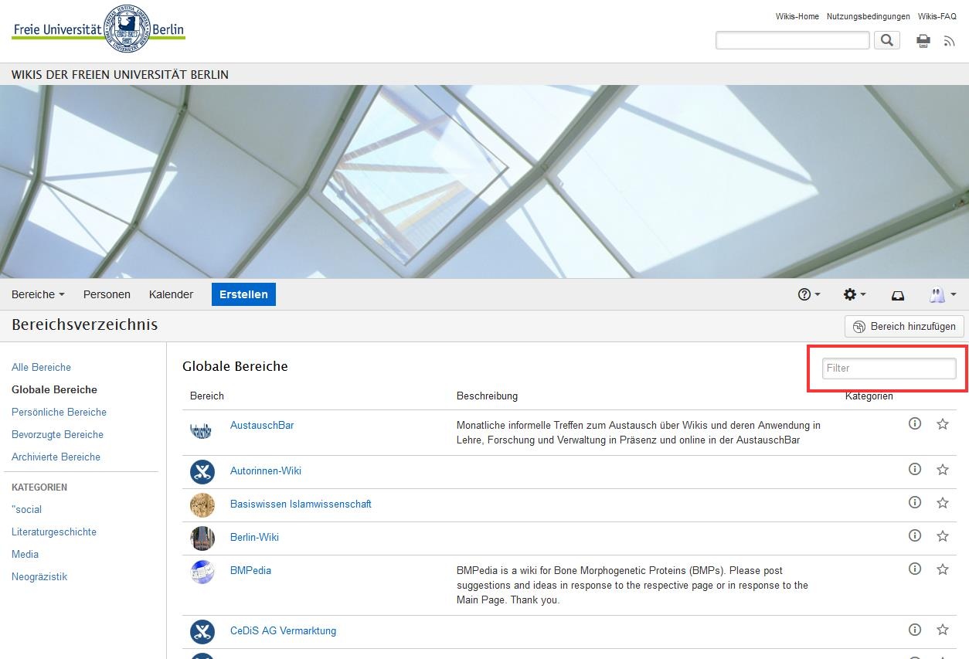Image resolution: width=969 pixels, height=659 pixels.
Task: Favorite AustauschBar with star
Action: click(x=943, y=423)
